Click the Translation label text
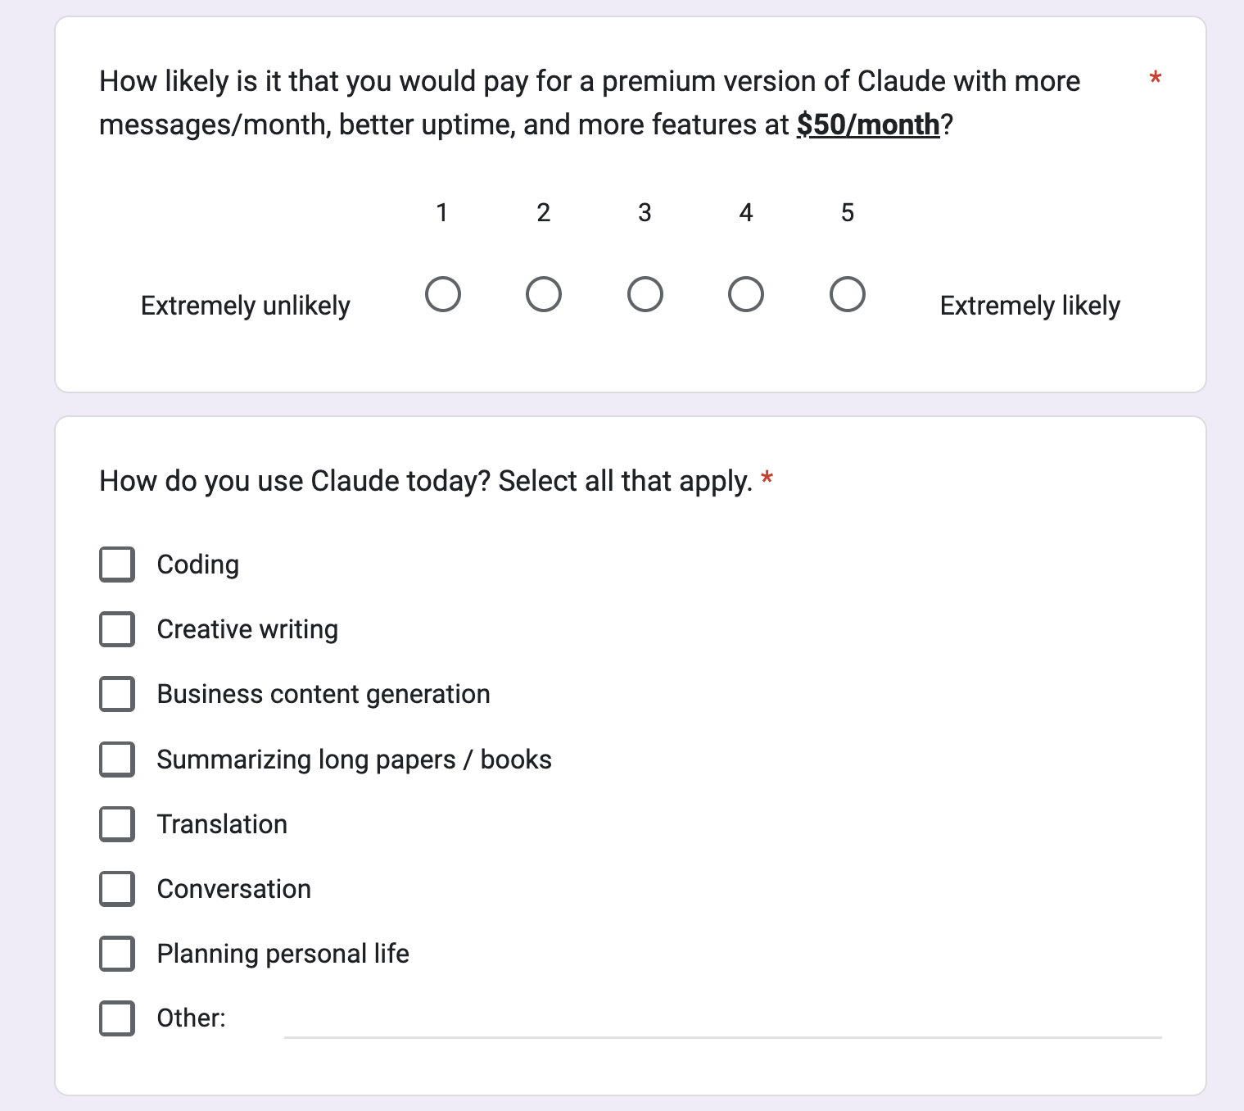 coord(222,824)
